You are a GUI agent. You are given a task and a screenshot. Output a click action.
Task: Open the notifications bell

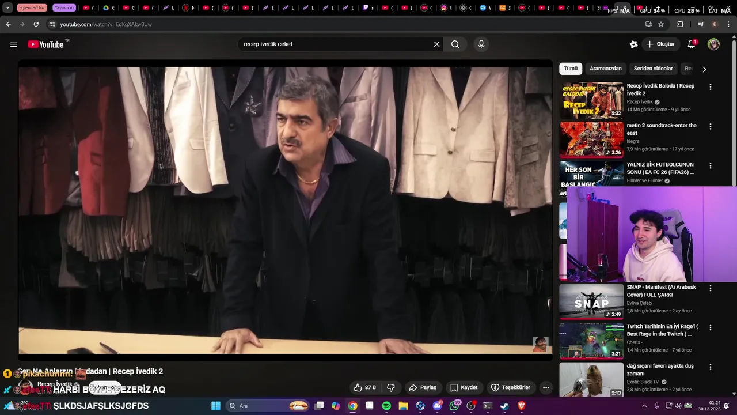click(x=692, y=44)
